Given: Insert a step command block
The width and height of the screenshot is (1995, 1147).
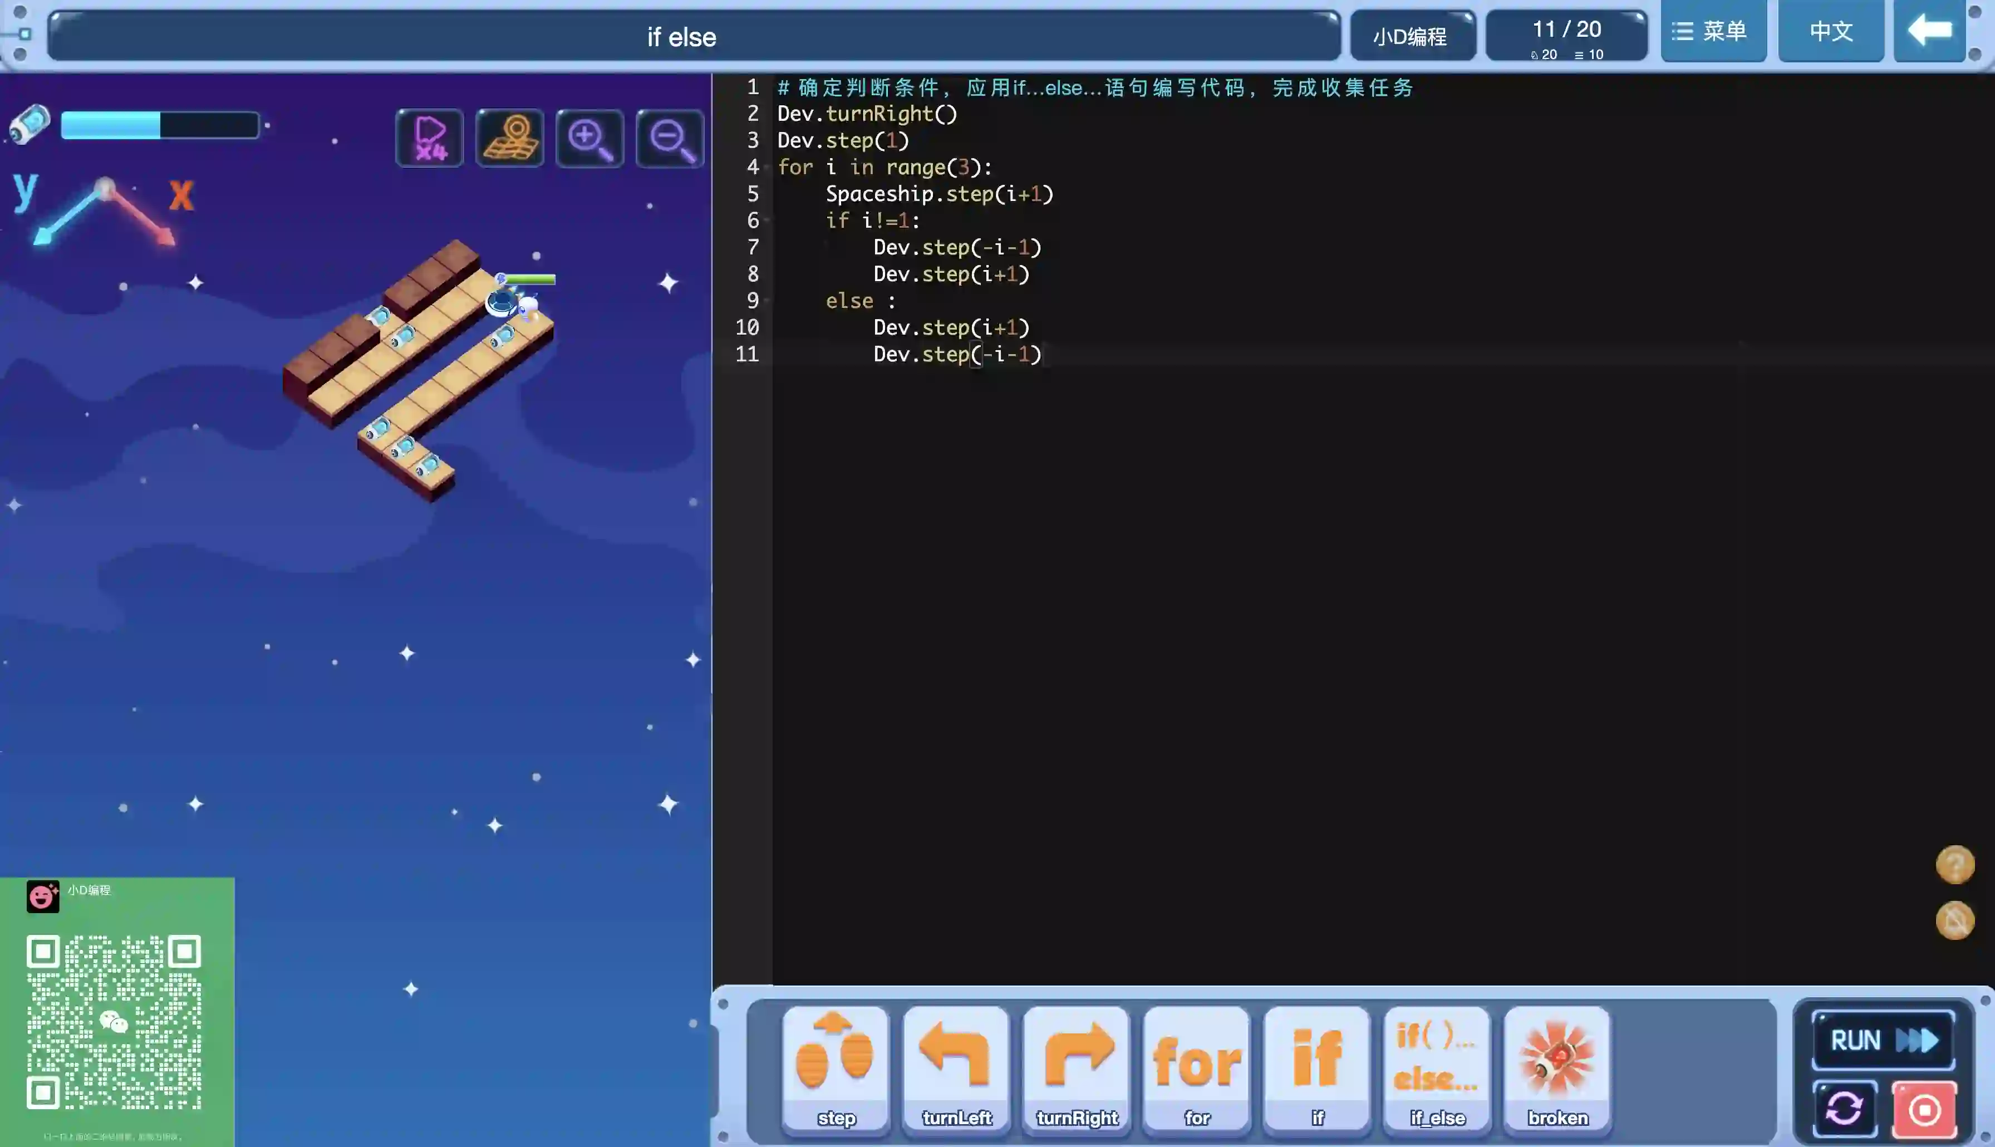Looking at the screenshot, I should pyautogui.click(x=836, y=1067).
